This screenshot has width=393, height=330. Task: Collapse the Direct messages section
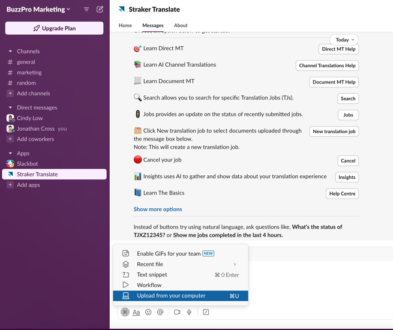[x=10, y=107]
